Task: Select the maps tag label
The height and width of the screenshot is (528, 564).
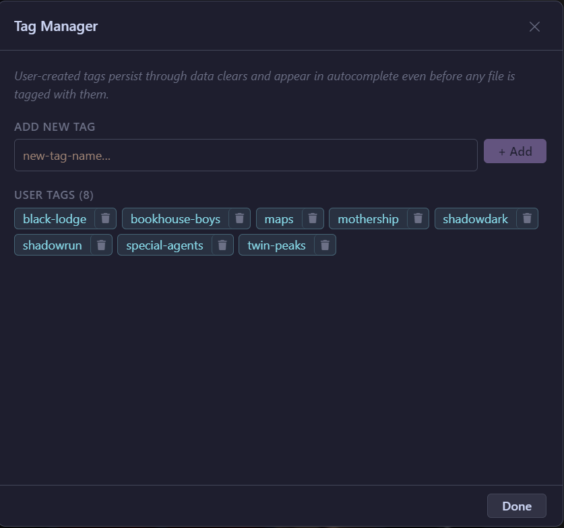Action: point(279,218)
